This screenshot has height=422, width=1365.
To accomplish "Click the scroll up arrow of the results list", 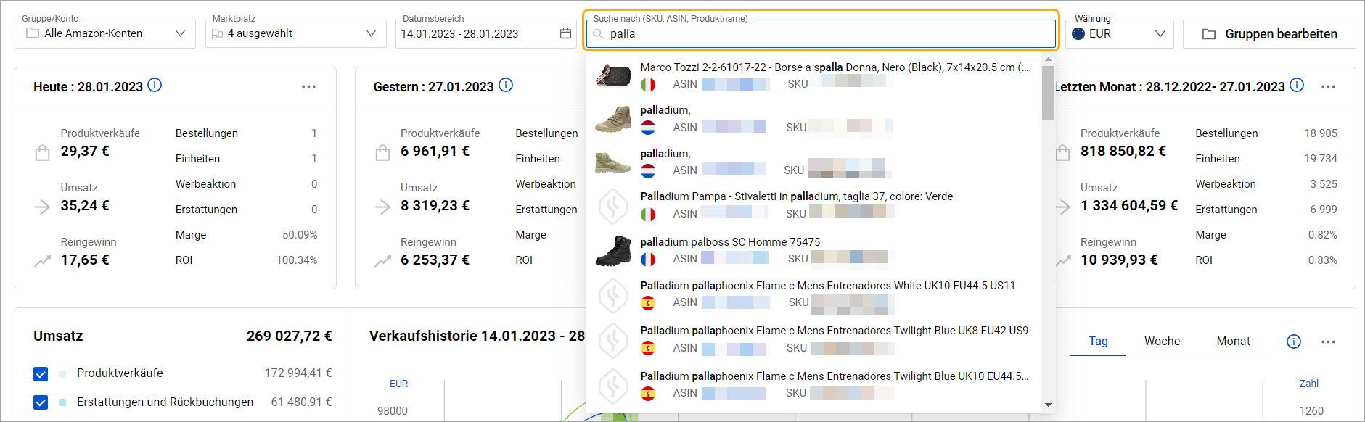I will coord(1048,59).
